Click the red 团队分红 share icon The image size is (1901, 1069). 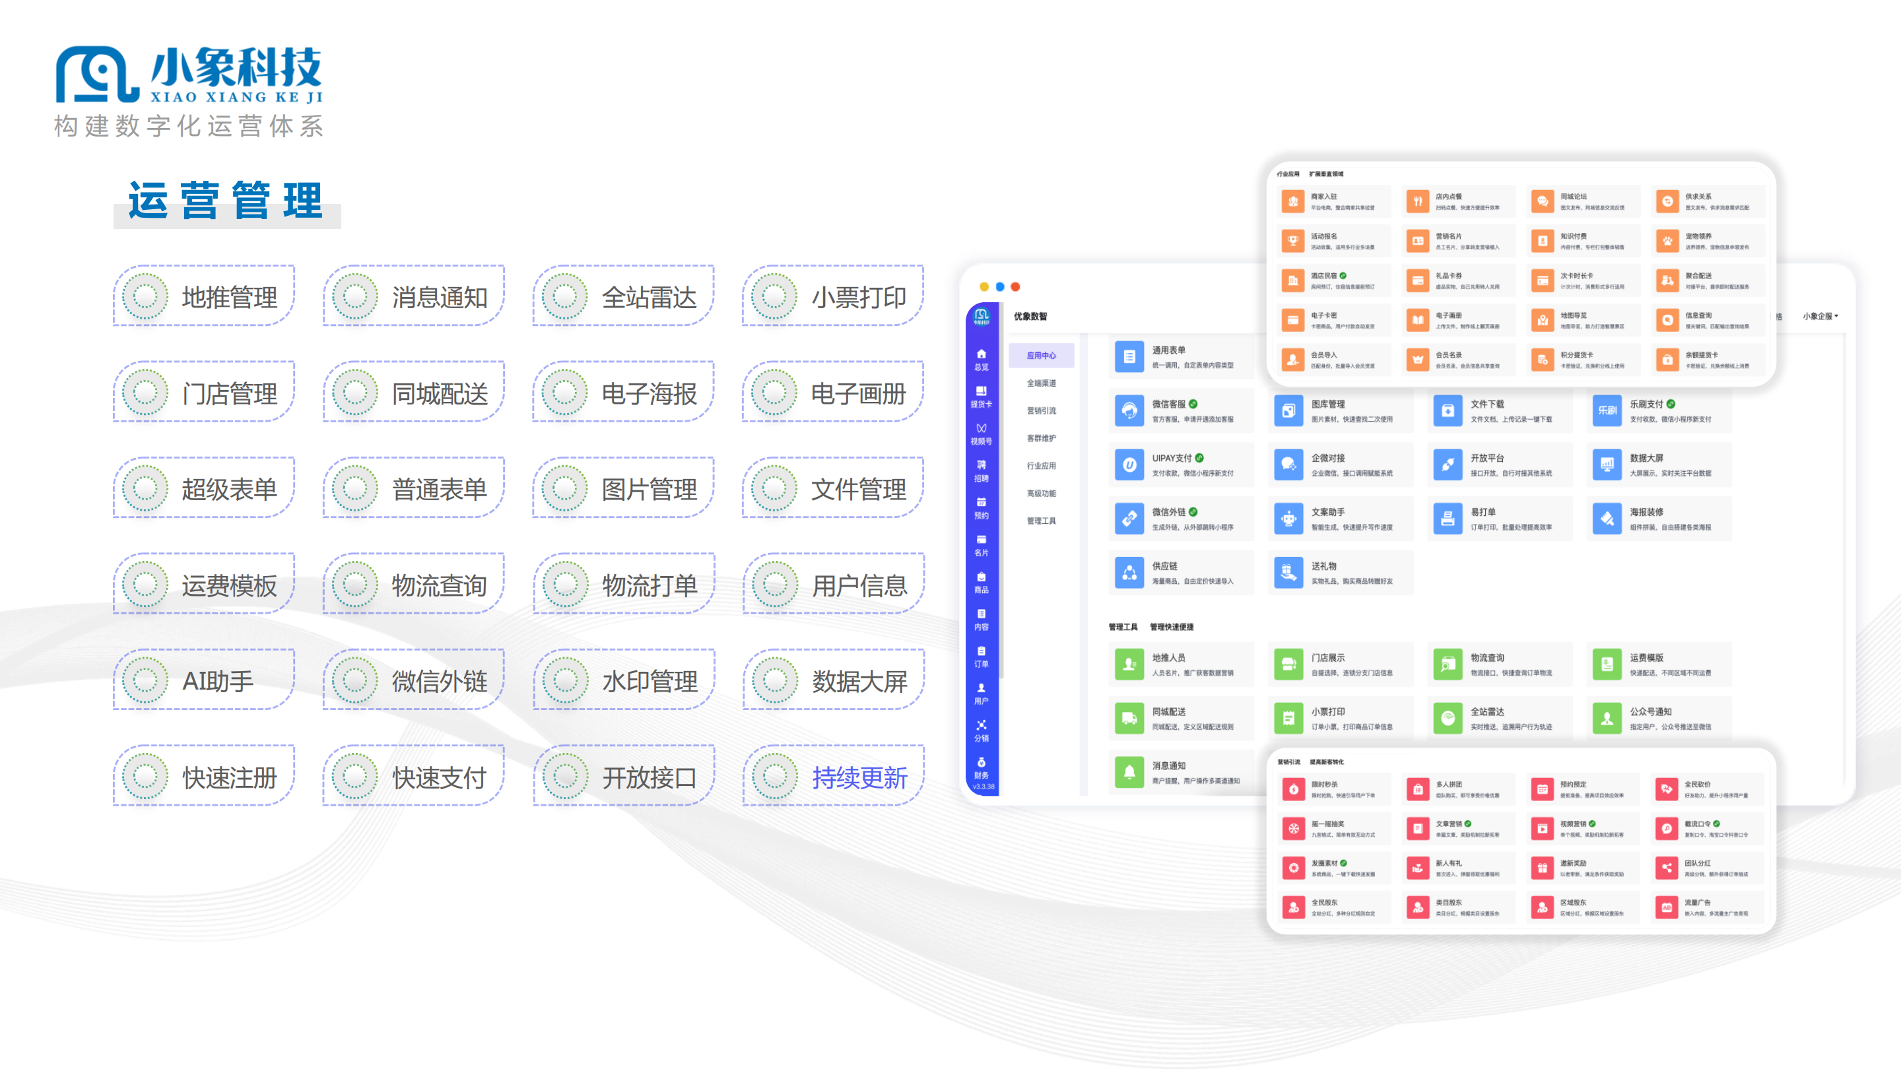click(x=1666, y=868)
